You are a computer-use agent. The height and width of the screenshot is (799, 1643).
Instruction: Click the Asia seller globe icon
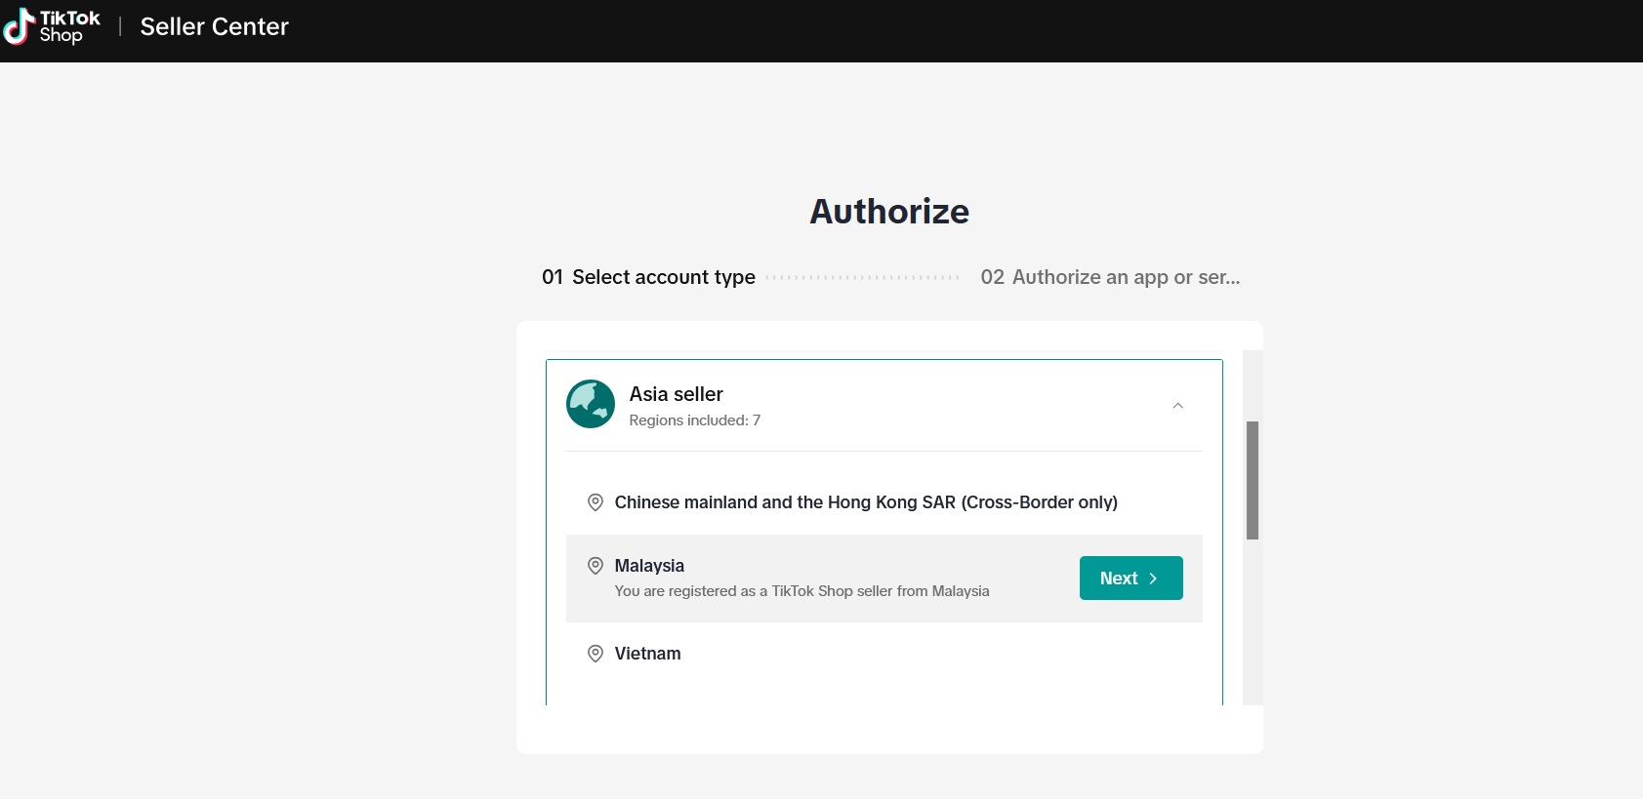tap(591, 404)
